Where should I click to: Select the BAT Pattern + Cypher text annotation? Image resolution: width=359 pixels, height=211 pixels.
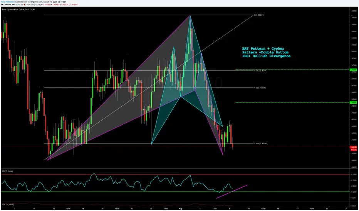[266, 52]
